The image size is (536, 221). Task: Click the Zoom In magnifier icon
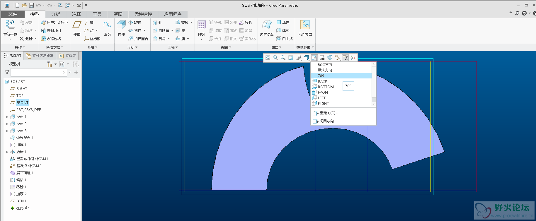pos(275,58)
